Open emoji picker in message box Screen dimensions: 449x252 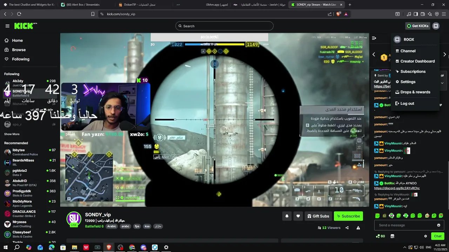pos(438,225)
